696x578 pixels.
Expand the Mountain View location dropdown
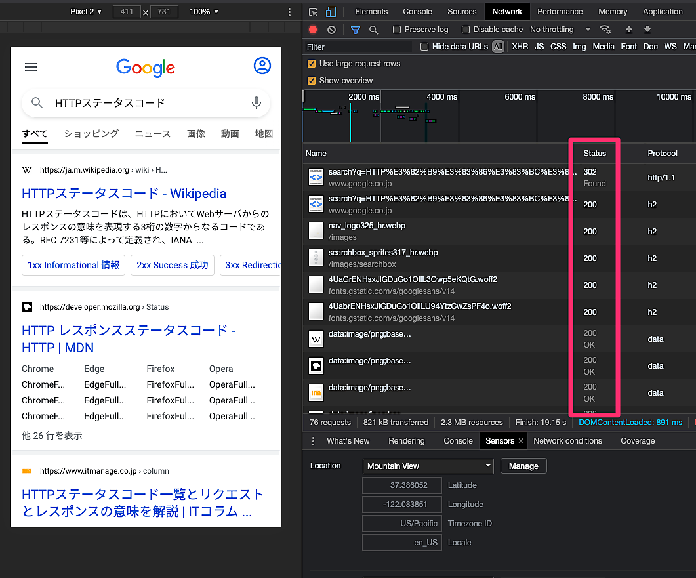428,466
